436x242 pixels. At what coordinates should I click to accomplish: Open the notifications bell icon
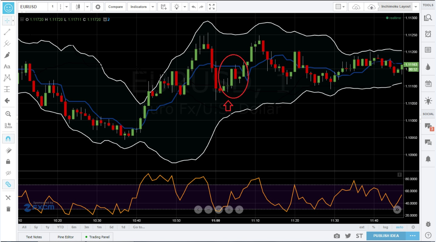(428, 159)
